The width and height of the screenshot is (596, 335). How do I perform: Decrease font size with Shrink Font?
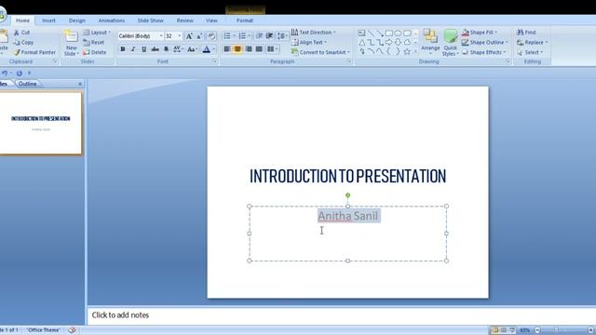coord(199,36)
